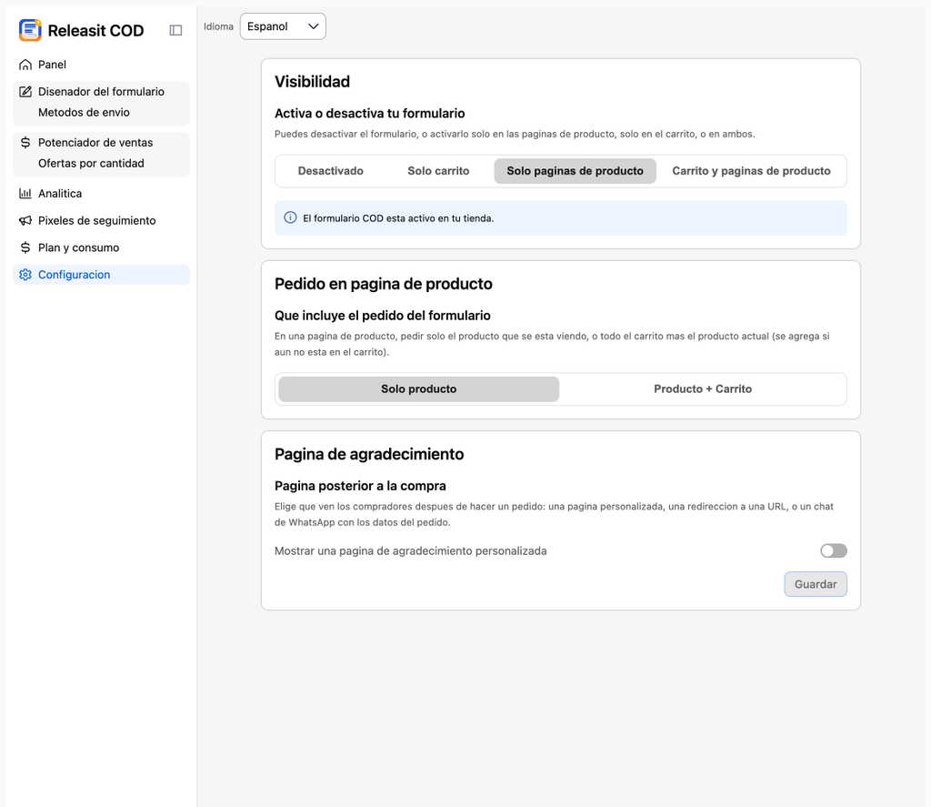Open Plan y consumo

coord(102,247)
